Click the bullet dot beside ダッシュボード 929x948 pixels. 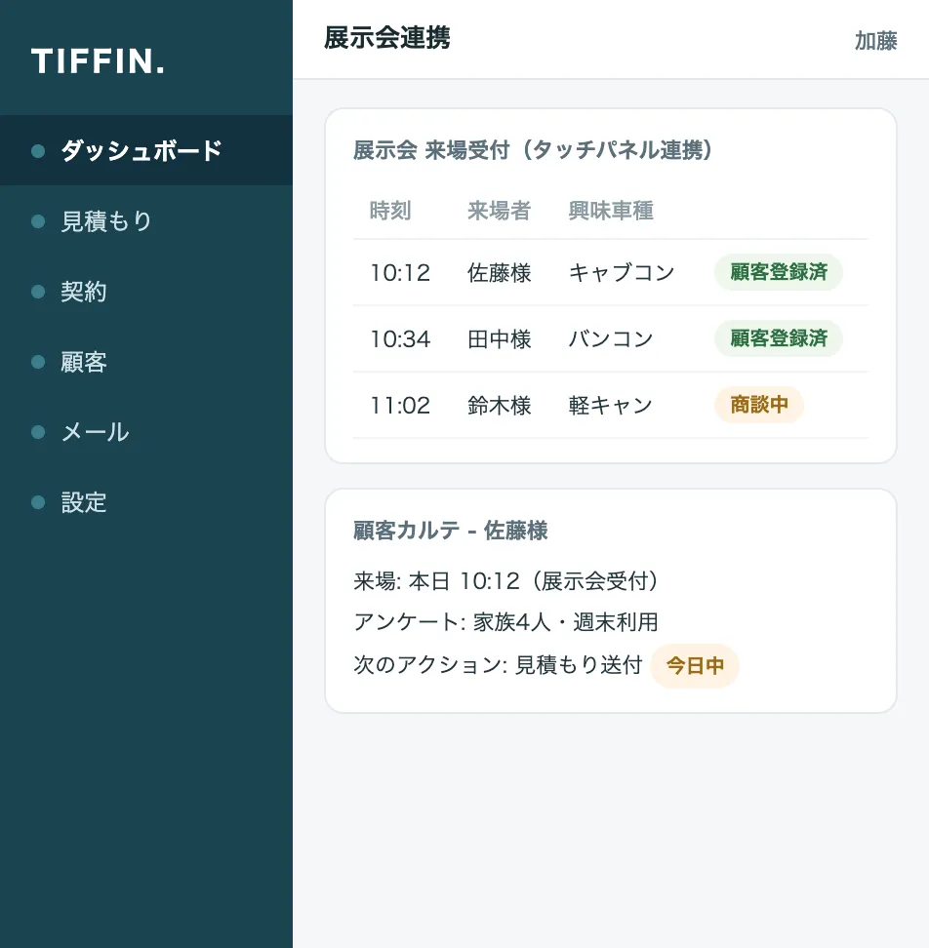click(38, 151)
